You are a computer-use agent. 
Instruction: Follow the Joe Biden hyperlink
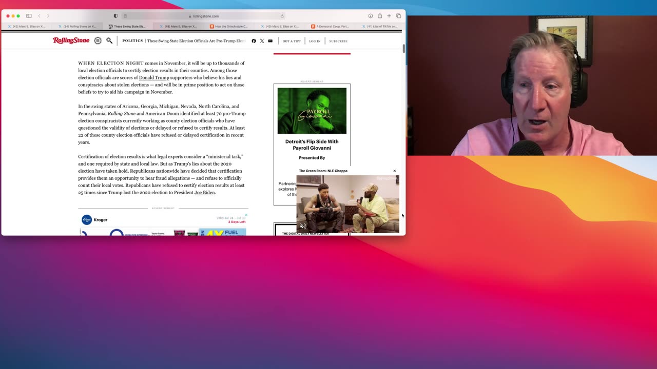tap(205, 193)
